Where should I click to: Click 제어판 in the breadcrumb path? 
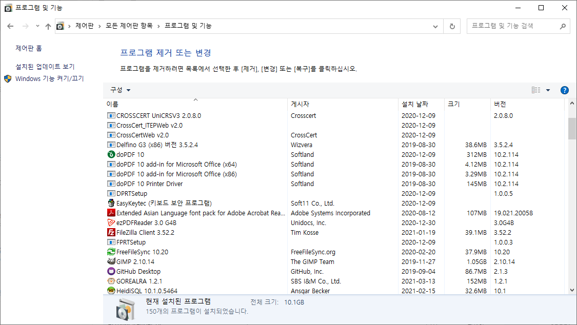[x=84, y=26]
